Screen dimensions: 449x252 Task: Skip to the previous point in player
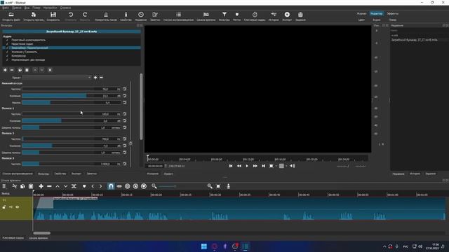tap(231, 166)
